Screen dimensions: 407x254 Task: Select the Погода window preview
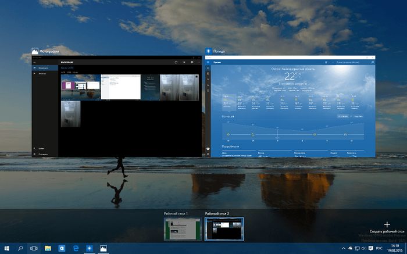click(290, 107)
